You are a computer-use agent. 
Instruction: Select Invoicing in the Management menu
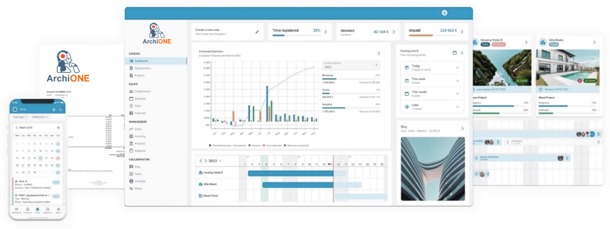(x=141, y=136)
